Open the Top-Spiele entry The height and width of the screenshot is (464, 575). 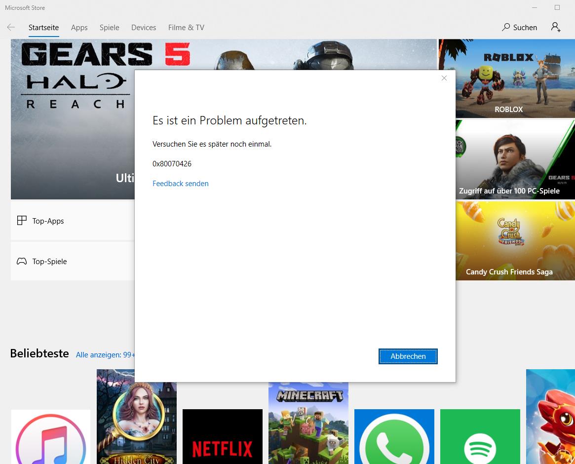point(73,261)
